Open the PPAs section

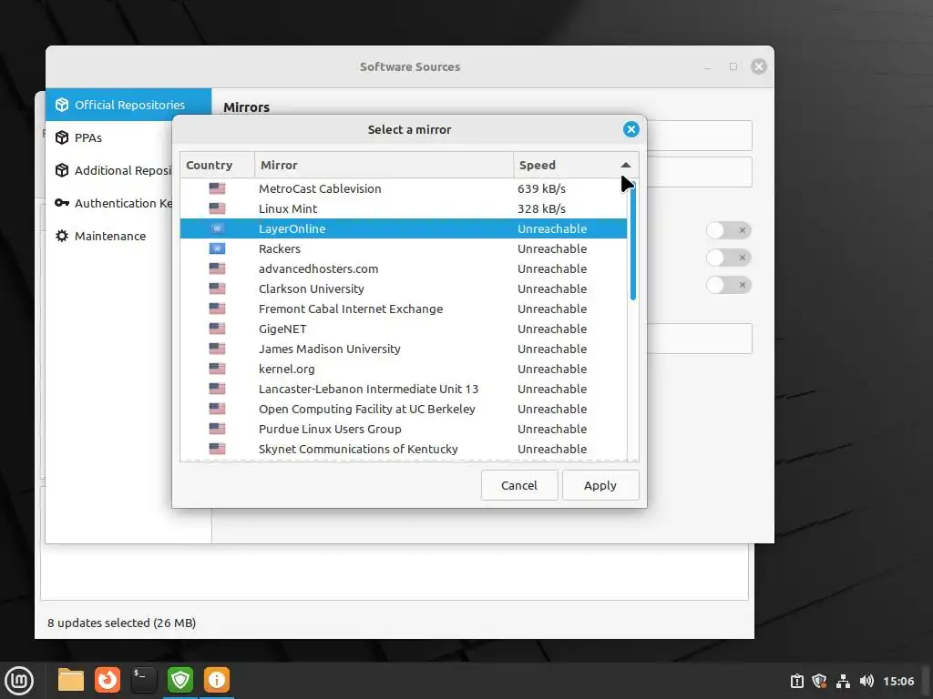click(109, 137)
